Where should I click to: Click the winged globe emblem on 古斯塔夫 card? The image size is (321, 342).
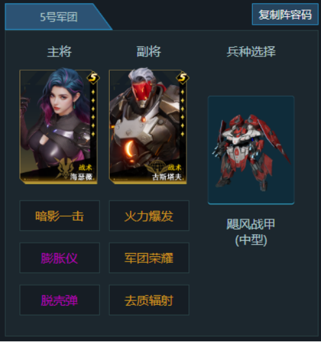(157, 167)
